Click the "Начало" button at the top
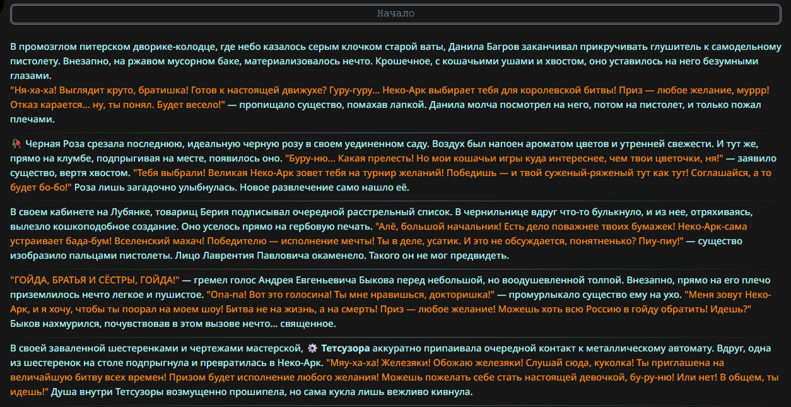 pos(396,14)
